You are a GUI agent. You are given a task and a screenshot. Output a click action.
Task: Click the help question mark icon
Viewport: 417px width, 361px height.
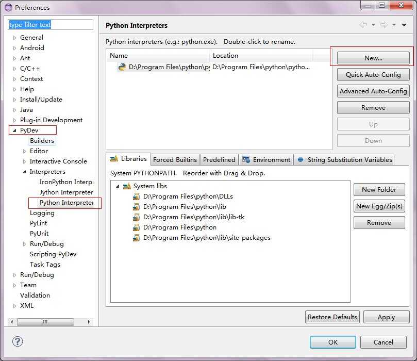(x=18, y=341)
